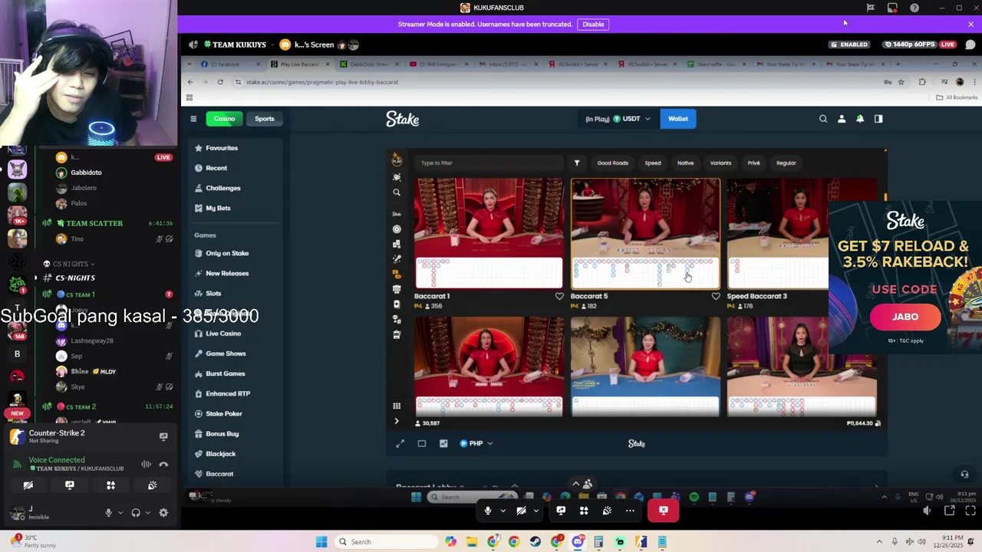Open Discord user settings gear
982x552 pixels.
pos(163,513)
